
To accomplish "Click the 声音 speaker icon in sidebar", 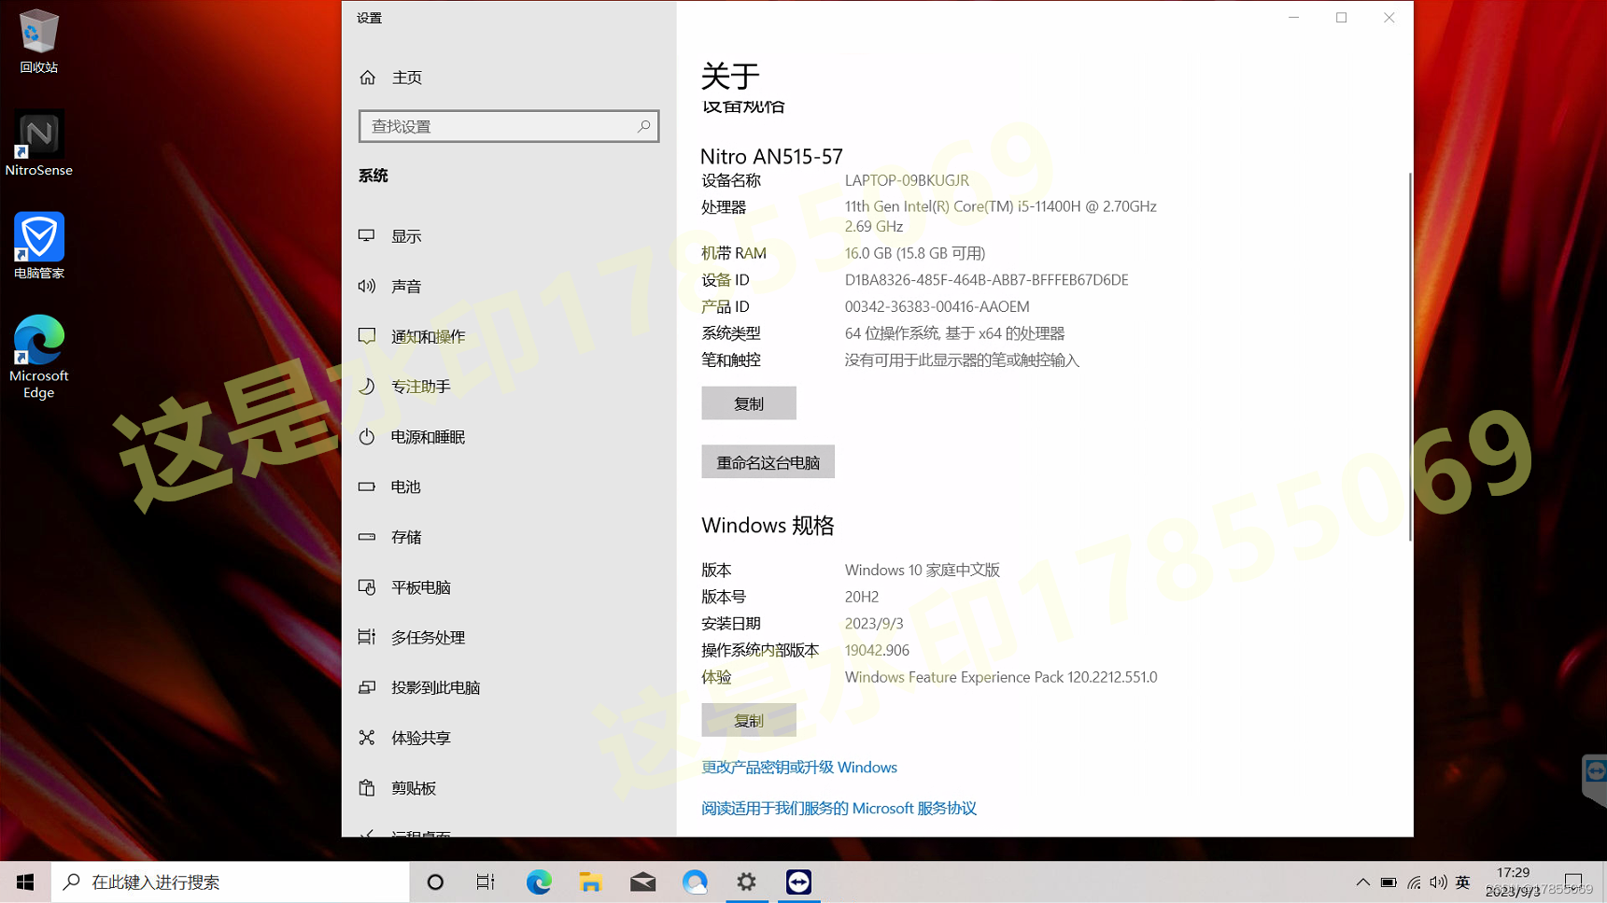I will (367, 287).
